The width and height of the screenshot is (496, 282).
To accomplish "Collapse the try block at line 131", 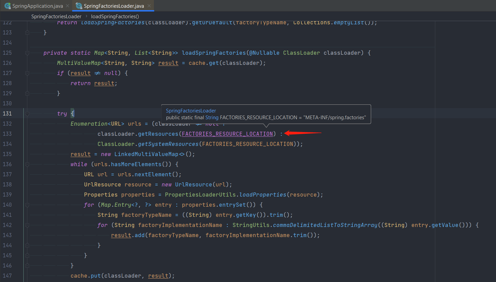I will pyautogui.click(x=27, y=113).
